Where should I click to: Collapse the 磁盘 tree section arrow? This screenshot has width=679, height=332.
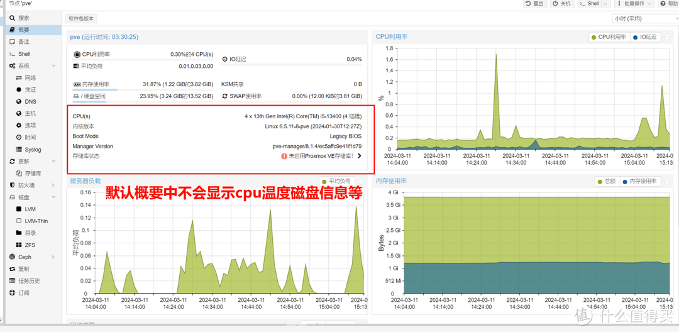point(53,197)
